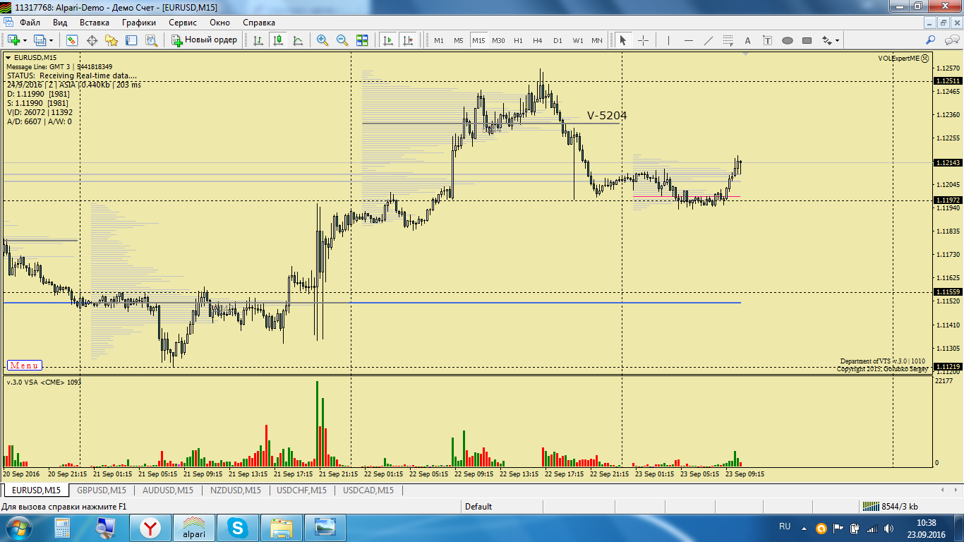
Task: Click the 1.12143 current price label
Action: coord(948,163)
